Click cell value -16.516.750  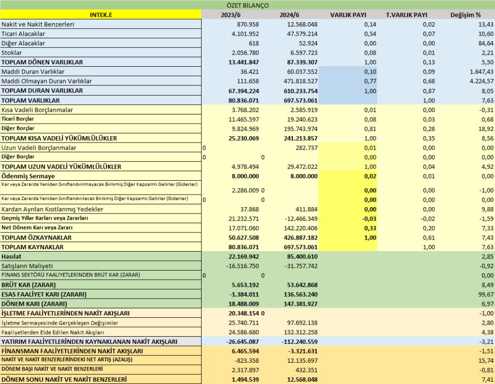(x=243, y=266)
